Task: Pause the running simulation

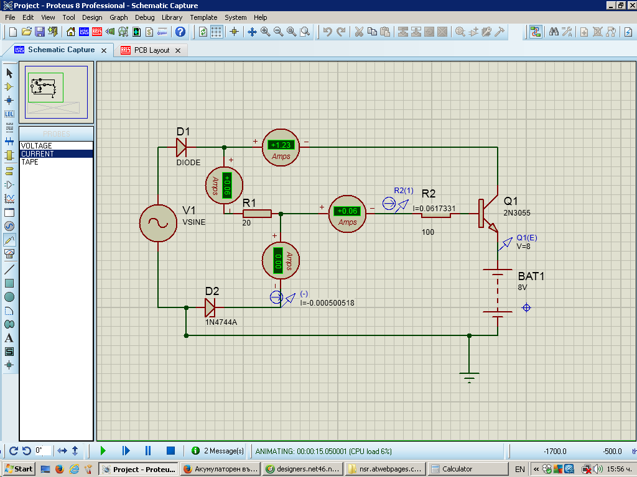Action: (x=148, y=450)
